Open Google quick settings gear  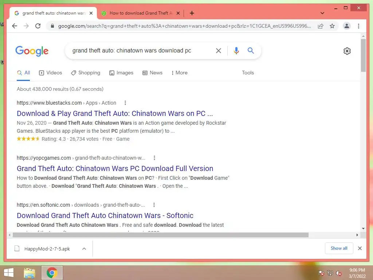(x=347, y=51)
